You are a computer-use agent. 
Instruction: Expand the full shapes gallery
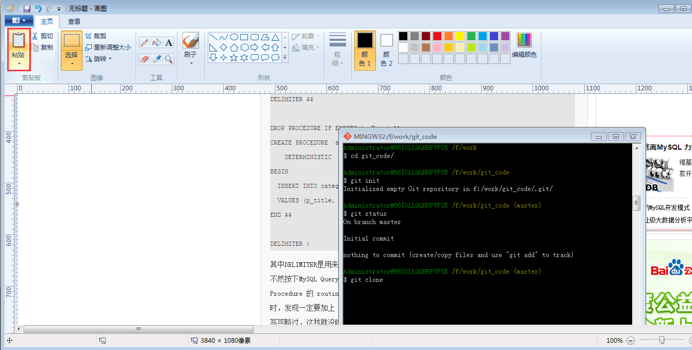[285, 58]
